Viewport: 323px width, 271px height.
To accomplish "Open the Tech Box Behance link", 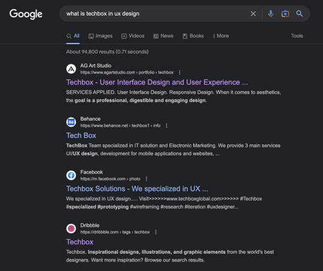I will click(x=81, y=135).
